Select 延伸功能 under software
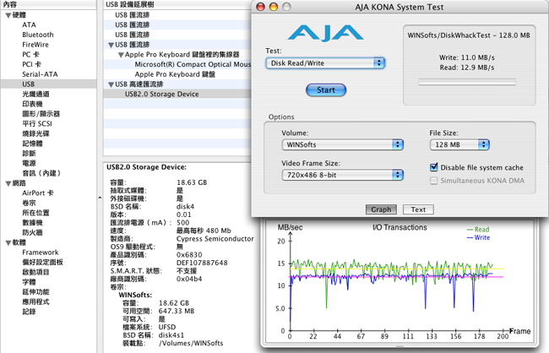Viewport: 549px width, 353px height. pos(35,291)
